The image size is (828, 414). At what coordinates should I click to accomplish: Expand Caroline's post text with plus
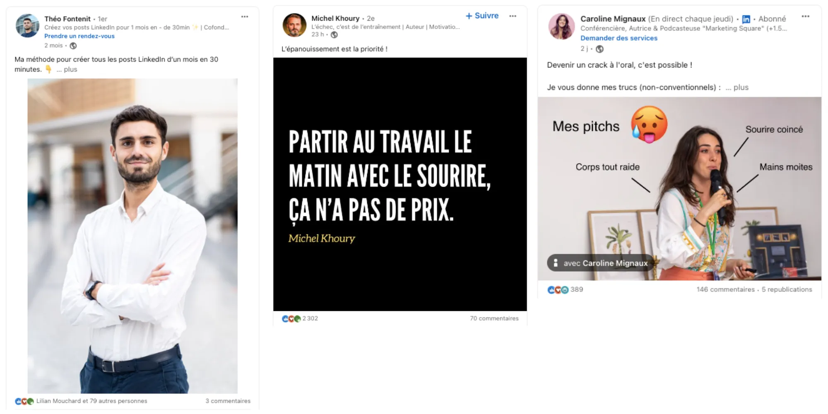(x=737, y=87)
